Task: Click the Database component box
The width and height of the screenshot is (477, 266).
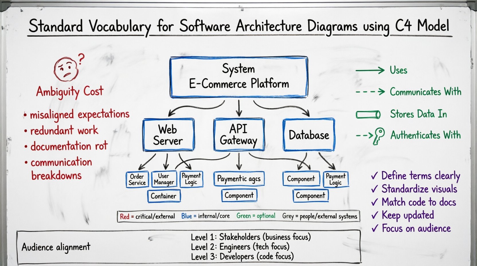Action: click(309, 134)
